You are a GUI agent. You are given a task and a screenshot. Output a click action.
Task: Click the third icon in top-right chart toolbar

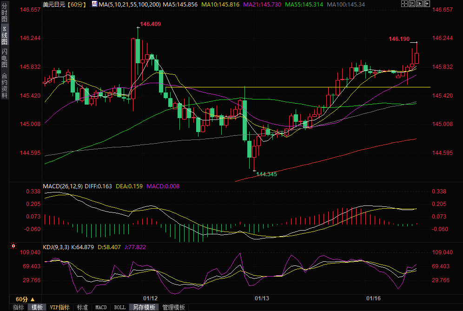point(419,4)
